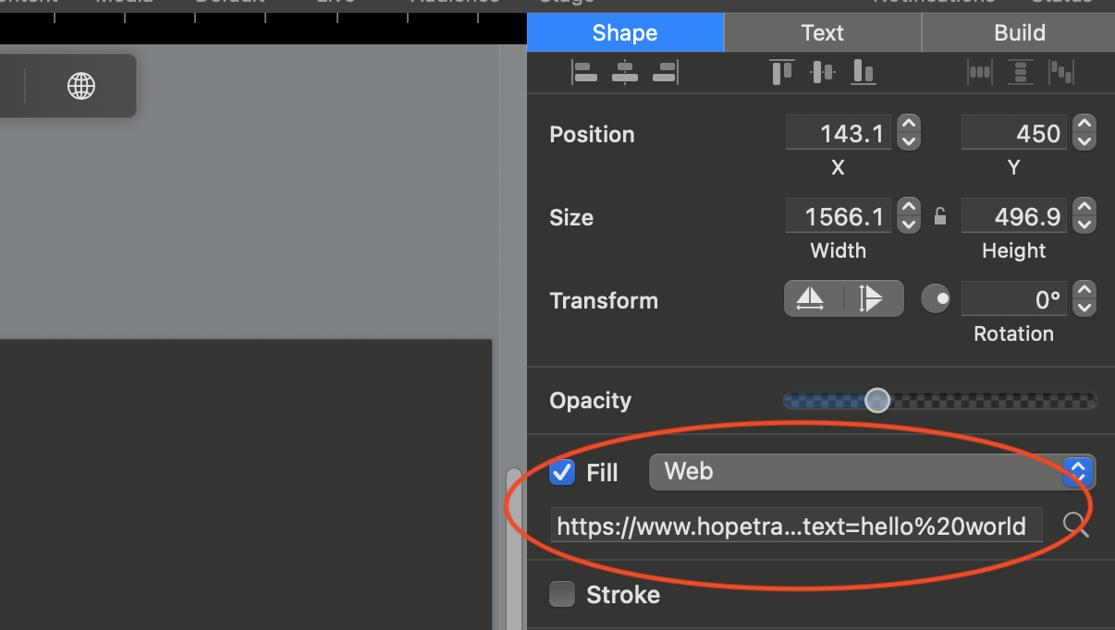Open the Build tab

click(x=1017, y=32)
